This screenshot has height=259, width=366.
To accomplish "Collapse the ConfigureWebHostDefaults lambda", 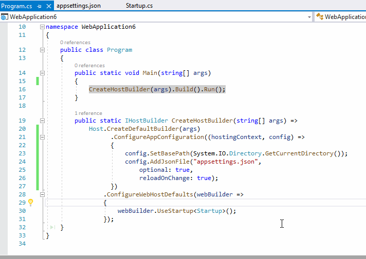I will coord(42,194).
